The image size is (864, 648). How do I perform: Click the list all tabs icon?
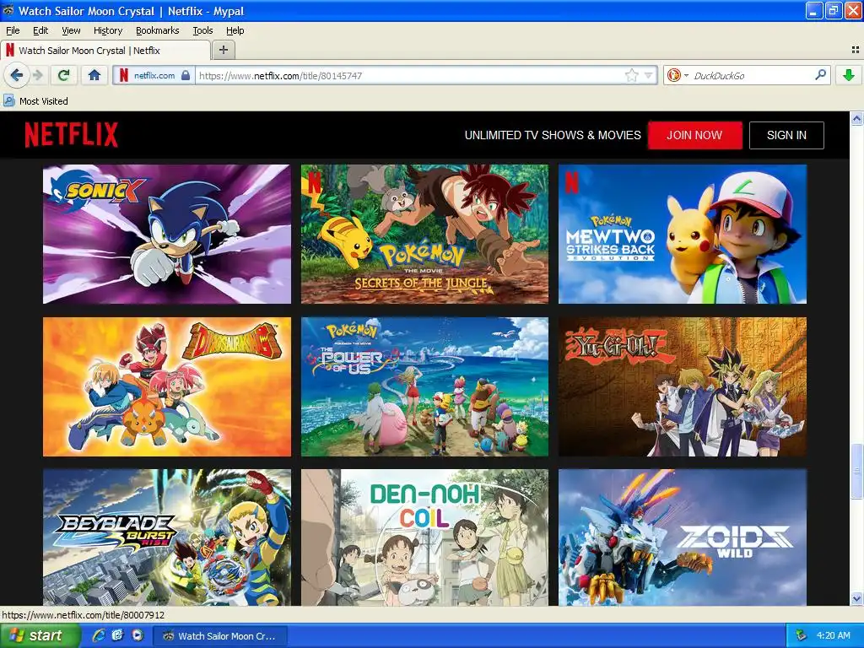click(x=856, y=50)
